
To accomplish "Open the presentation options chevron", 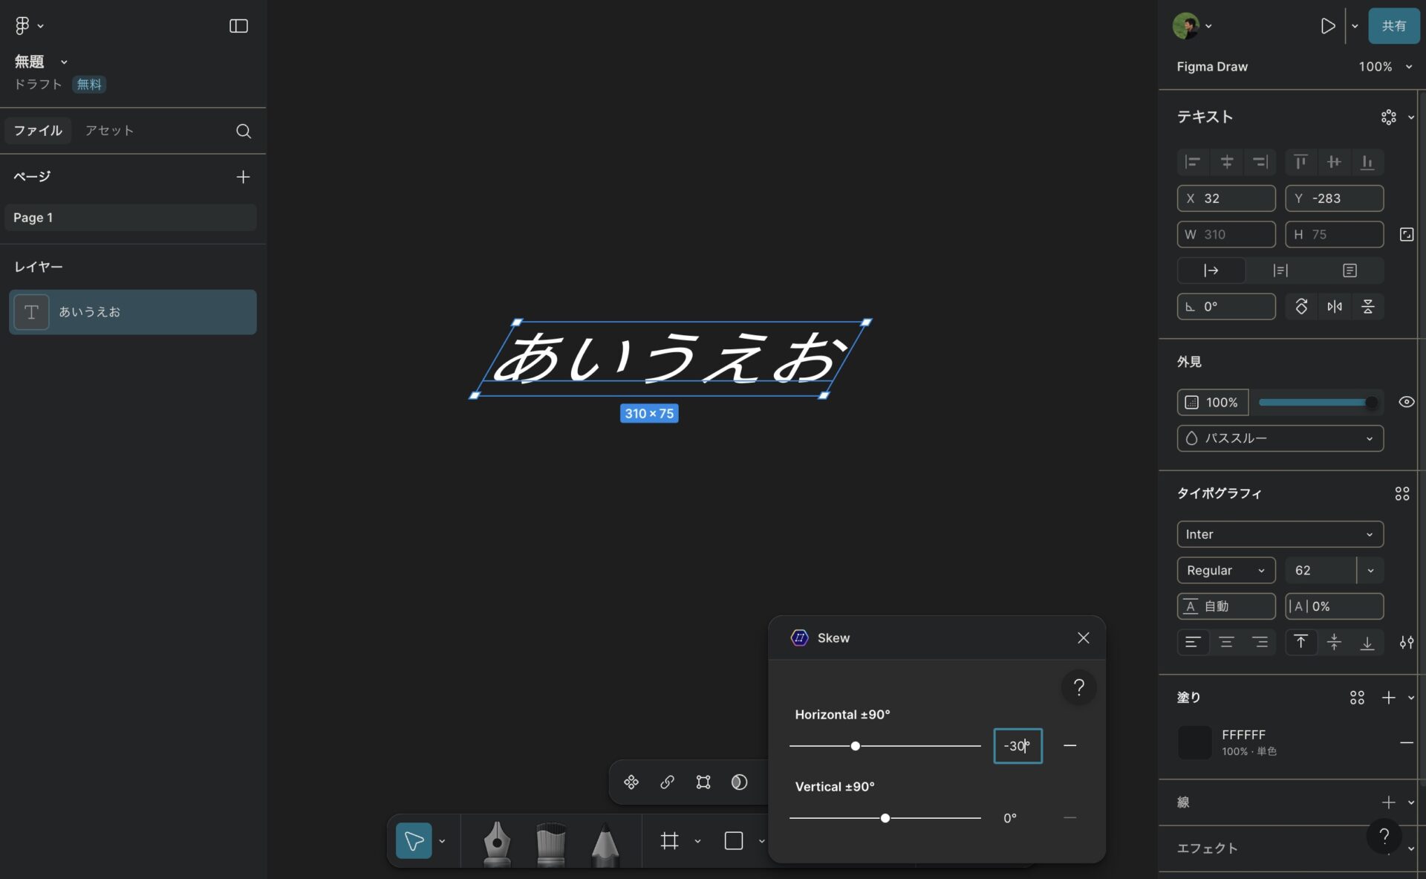I will pyautogui.click(x=1355, y=26).
